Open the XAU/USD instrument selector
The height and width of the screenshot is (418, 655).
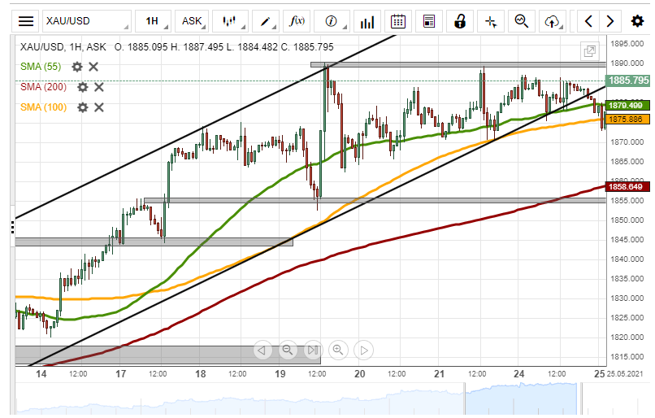[85, 21]
